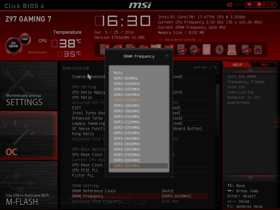Open favorites via the heart icon
The height and width of the screenshot is (210, 280).
click(249, 5)
